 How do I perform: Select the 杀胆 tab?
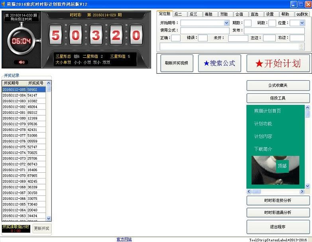pyautogui.click(x=209, y=14)
